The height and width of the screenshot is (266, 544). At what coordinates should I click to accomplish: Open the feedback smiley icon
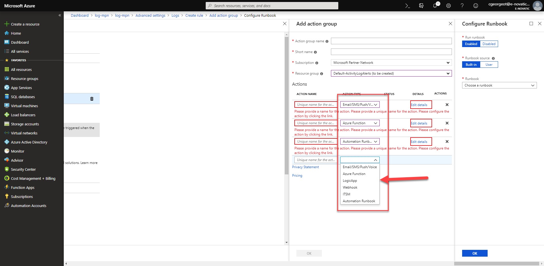coord(476,6)
